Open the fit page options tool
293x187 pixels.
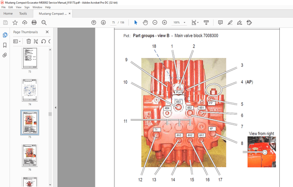click(195, 23)
